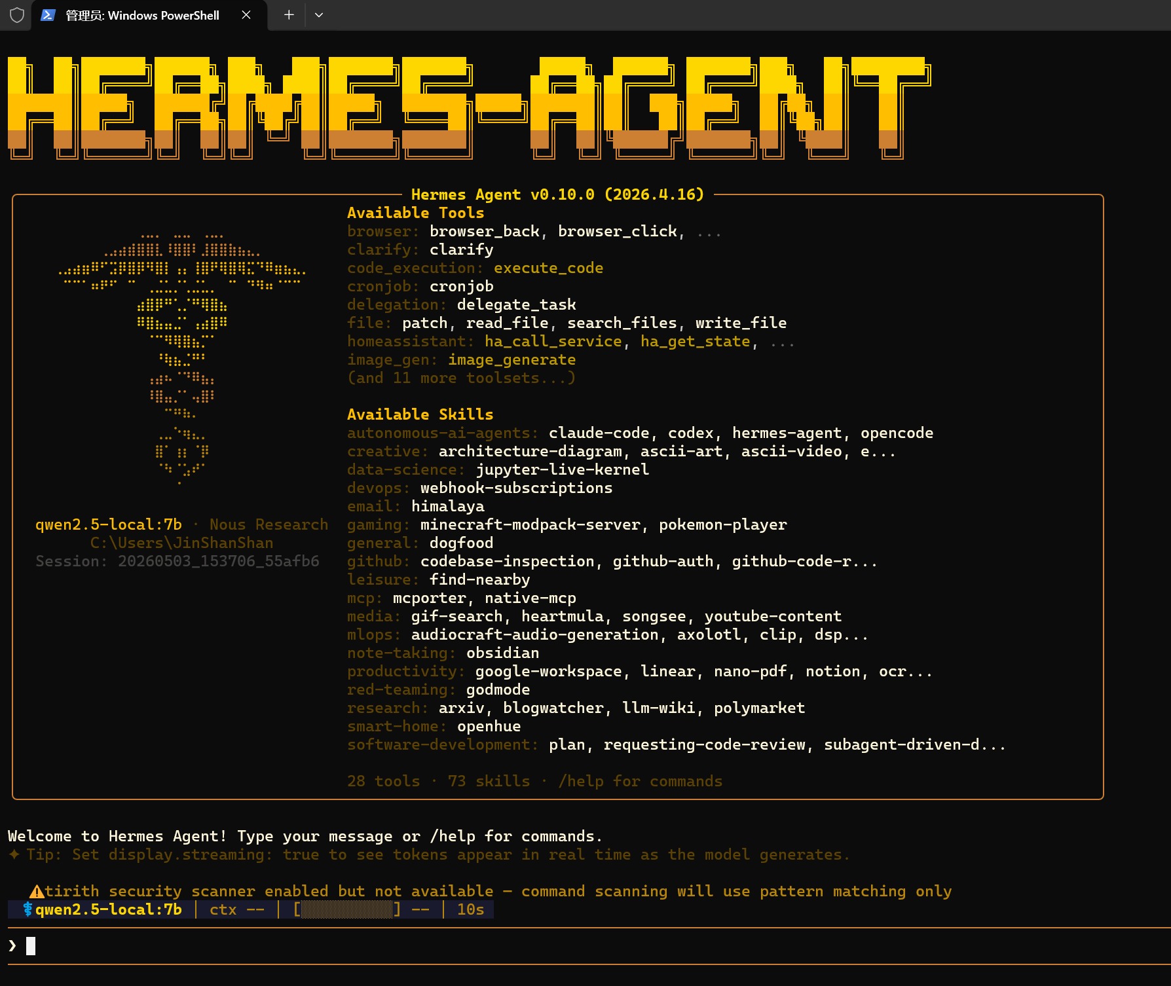This screenshot has height=986, width=1171.
Task: Click the "ascii-video" skill
Action: pos(792,451)
